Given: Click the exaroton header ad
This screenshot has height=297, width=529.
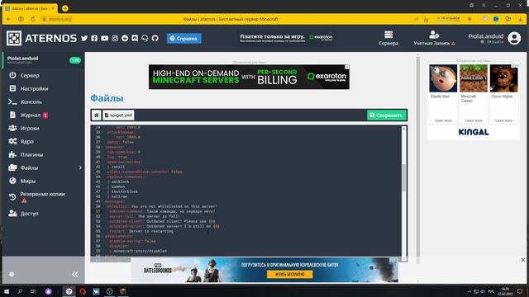Looking at the screenshot, I should 286,38.
